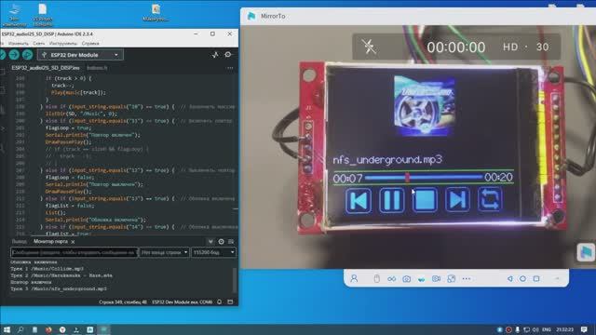Click the HD quality label in MirrorTo
Viewport: 596px width, 335px height.
(x=510, y=47)
